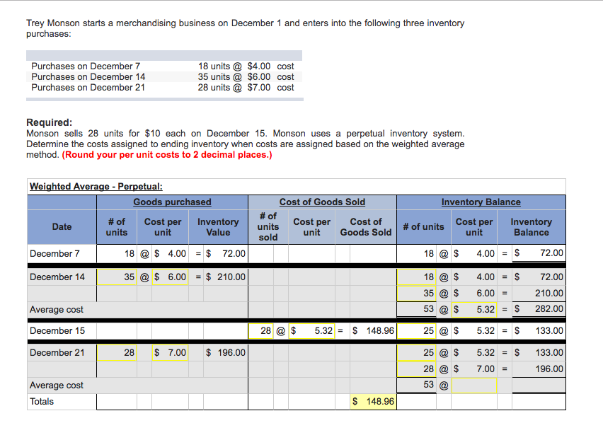
Task: Click December 14 purchase cost per unit 6.00 field
Action: pyautogui.click(x=170, y=277)
